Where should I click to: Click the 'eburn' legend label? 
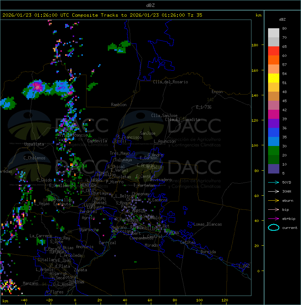click(288, 201)
